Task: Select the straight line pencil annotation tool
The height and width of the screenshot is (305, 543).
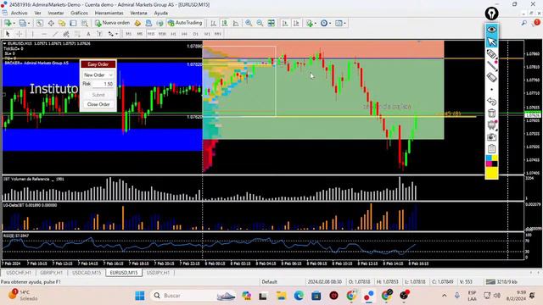Action: (x=491, y=66)
